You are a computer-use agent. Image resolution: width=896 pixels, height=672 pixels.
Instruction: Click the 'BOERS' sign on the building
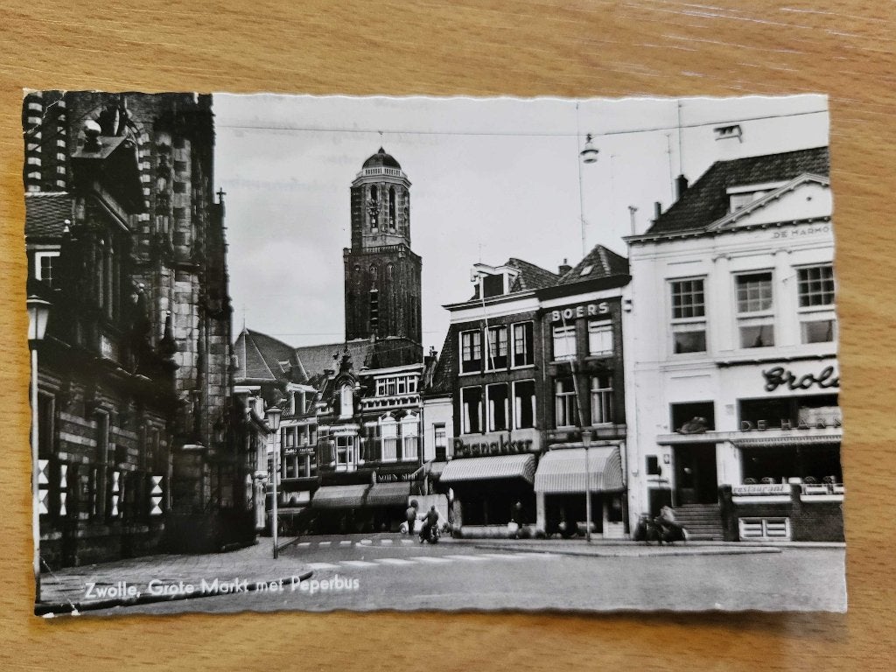(x=580, y=311)
